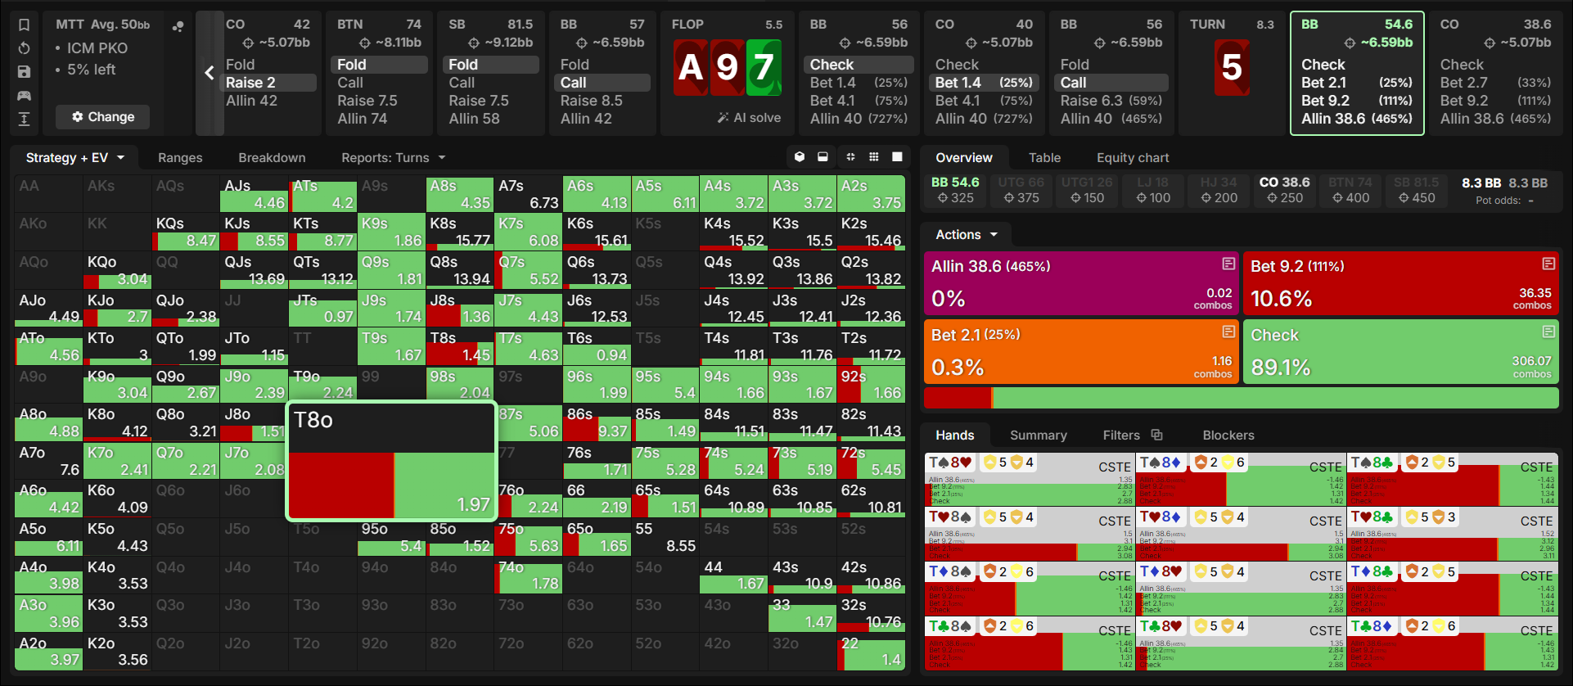The width and height of the screenshot is (1573, 686).
Task: Click the T♠8♥ hand combo row
Action: [1030, 480]
